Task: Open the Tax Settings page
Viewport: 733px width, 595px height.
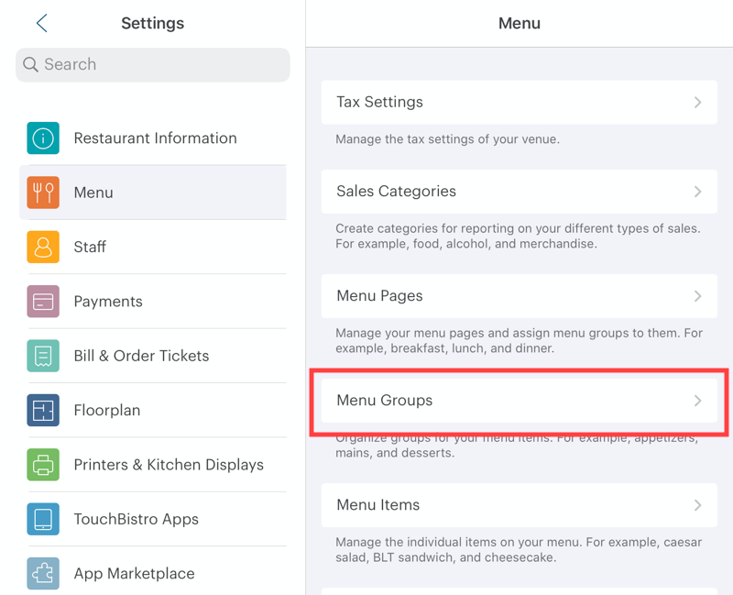Action: point(519,102)
